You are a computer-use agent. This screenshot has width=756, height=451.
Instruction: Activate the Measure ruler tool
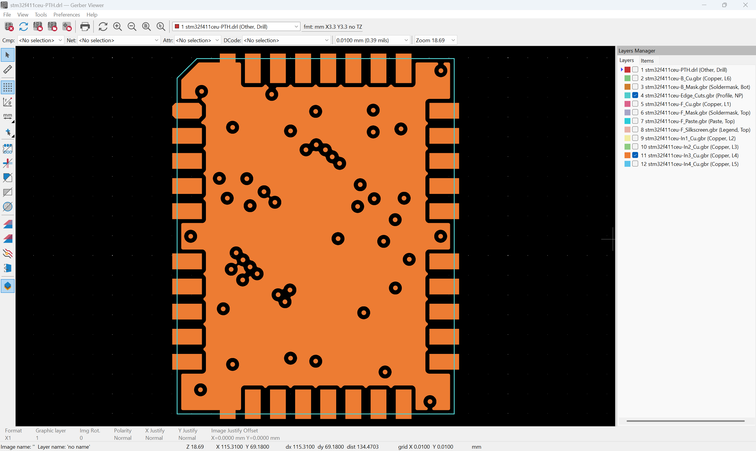click(8, 70)
